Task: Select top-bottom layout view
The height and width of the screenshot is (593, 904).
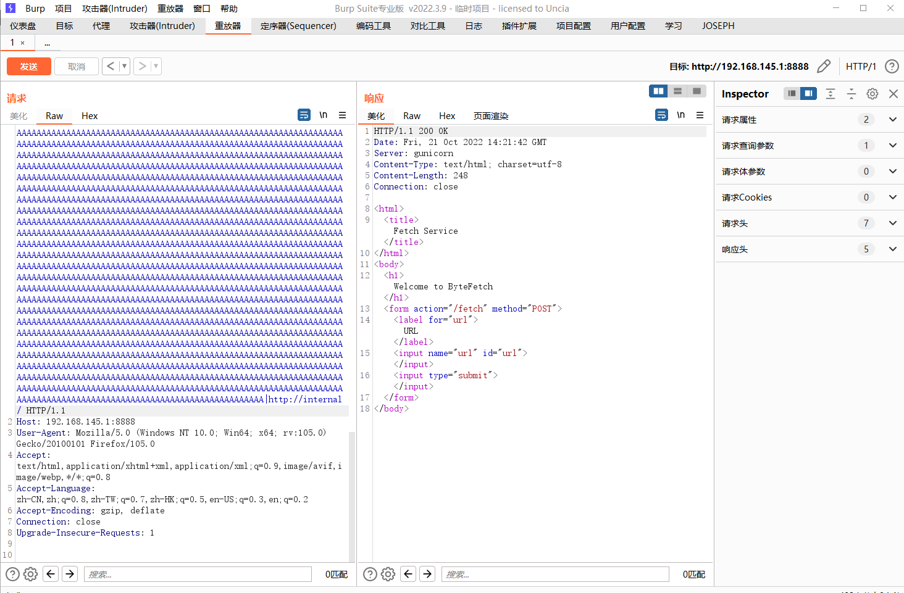Action: (x=677, y=91)
